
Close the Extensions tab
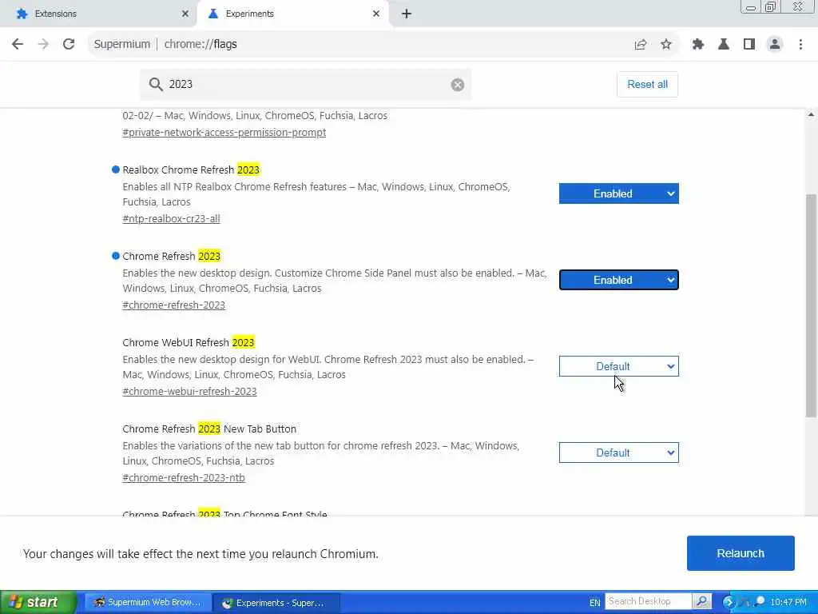pyautogui.click(x=185, y=14)
